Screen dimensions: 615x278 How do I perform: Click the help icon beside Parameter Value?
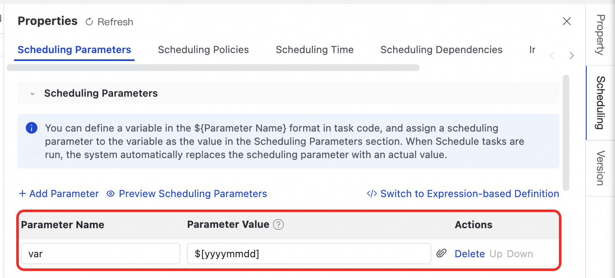pyautogui.click(x=278, y=225)
